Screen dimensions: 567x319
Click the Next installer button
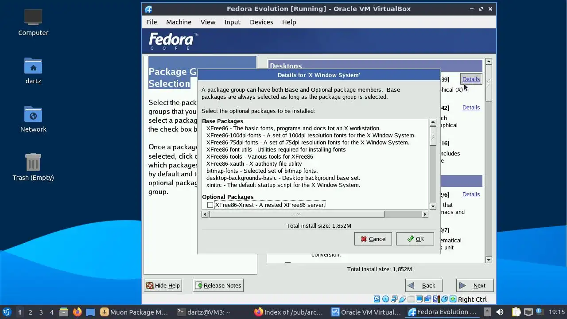(475, 285)
